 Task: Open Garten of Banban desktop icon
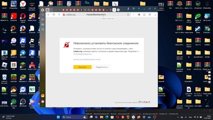click(198, 18)
